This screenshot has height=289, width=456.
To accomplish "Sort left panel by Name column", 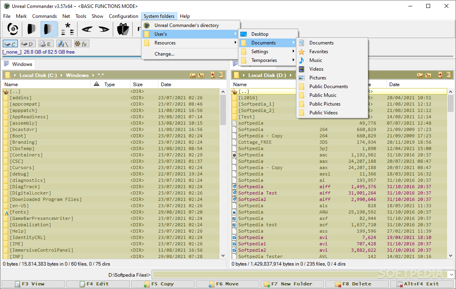I will (46, 84).
